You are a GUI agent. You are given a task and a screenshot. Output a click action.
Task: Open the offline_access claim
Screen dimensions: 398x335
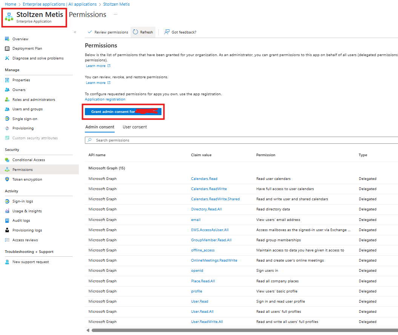click(x=203, y=250)
